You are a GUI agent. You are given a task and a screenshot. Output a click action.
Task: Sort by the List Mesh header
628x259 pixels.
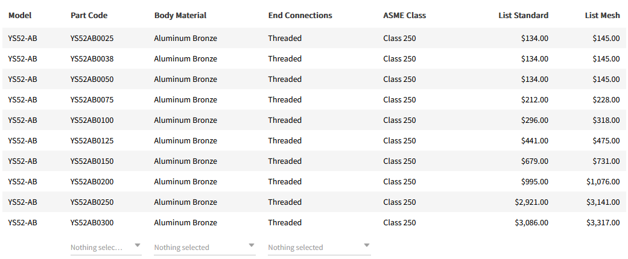pos(602,15)
